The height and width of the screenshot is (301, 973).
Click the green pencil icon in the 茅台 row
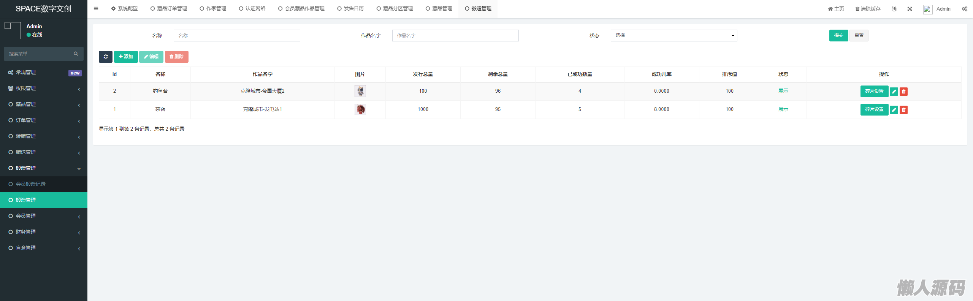pos(894,110)
